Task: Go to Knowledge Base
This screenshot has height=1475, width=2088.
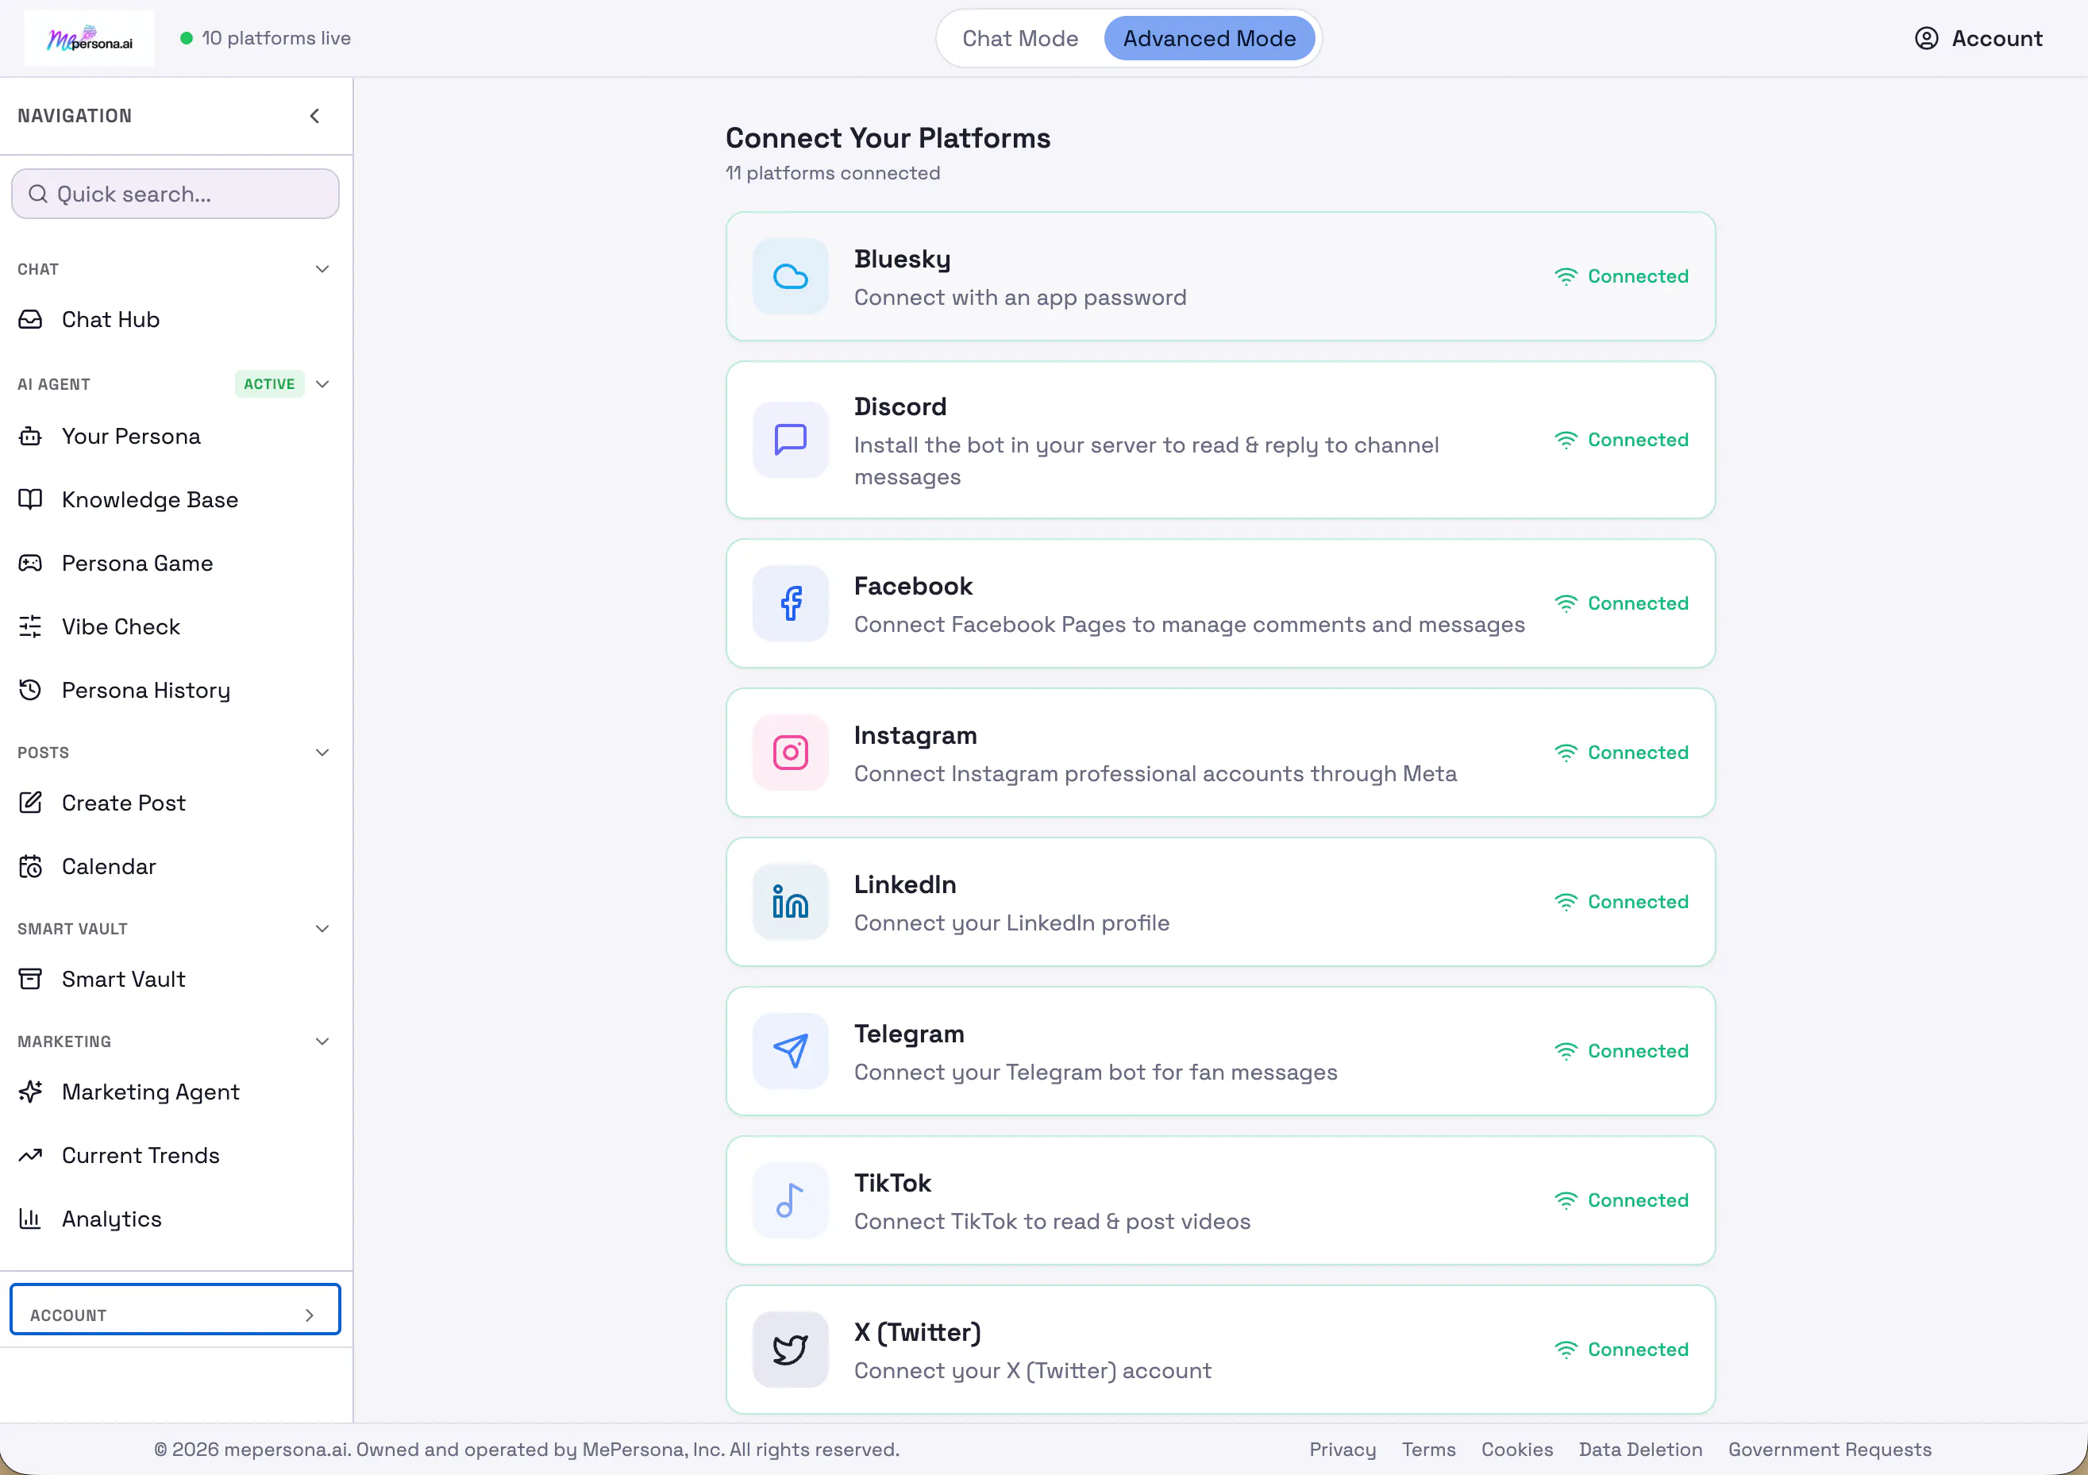Action: 175,499
